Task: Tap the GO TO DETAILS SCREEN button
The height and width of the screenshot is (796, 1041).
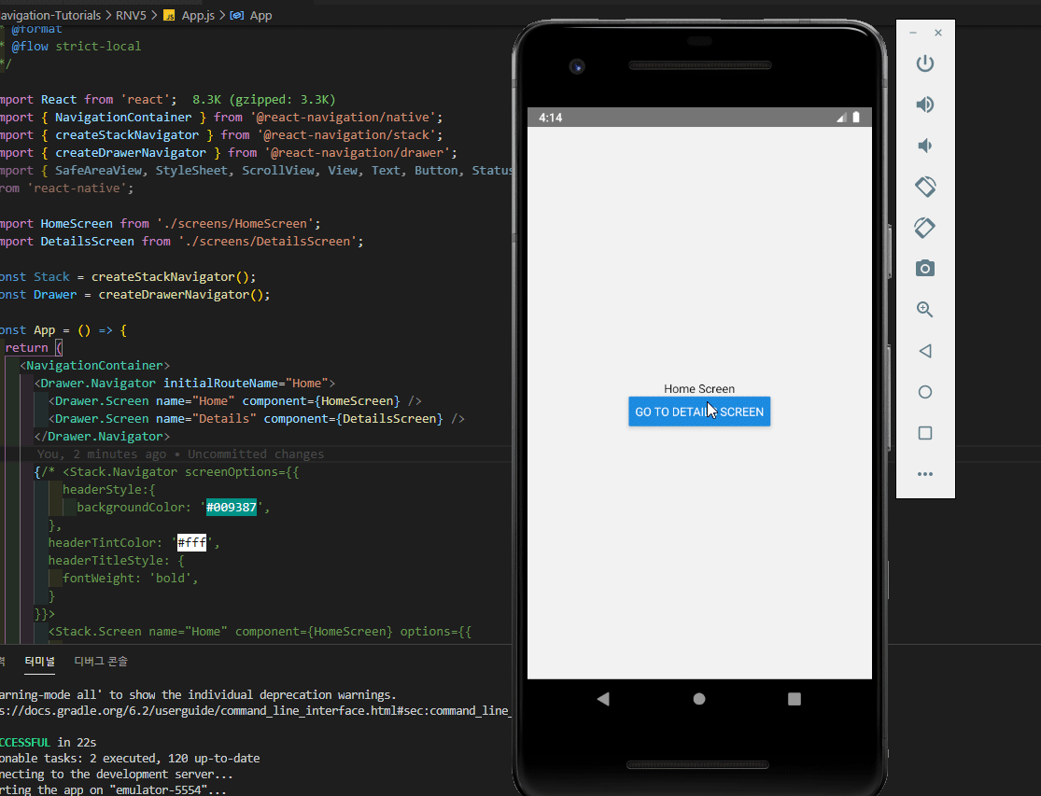Action: pyautogui.click(x=699, y=411)
